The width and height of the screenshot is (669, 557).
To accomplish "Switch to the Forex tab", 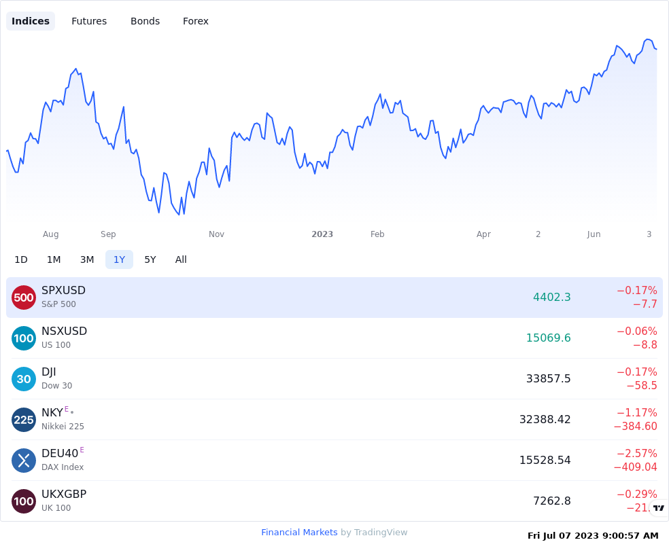I will (x=195, y=21).
